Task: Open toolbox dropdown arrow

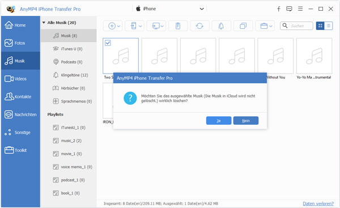Action: click(271, 26)
